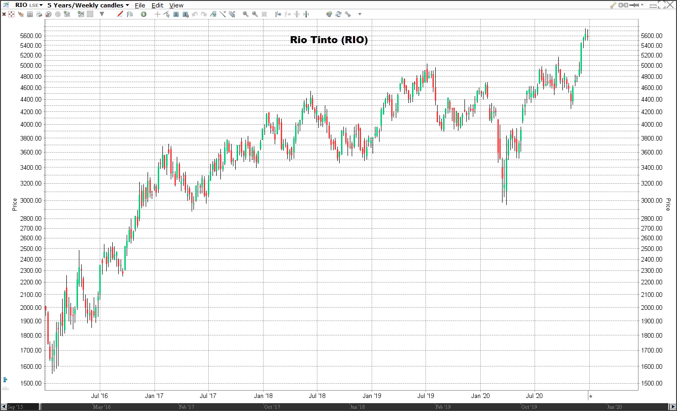Click the expand bar spacing icon
The width and height of the screenshot is (677, 411).
[x=297, y=14]
